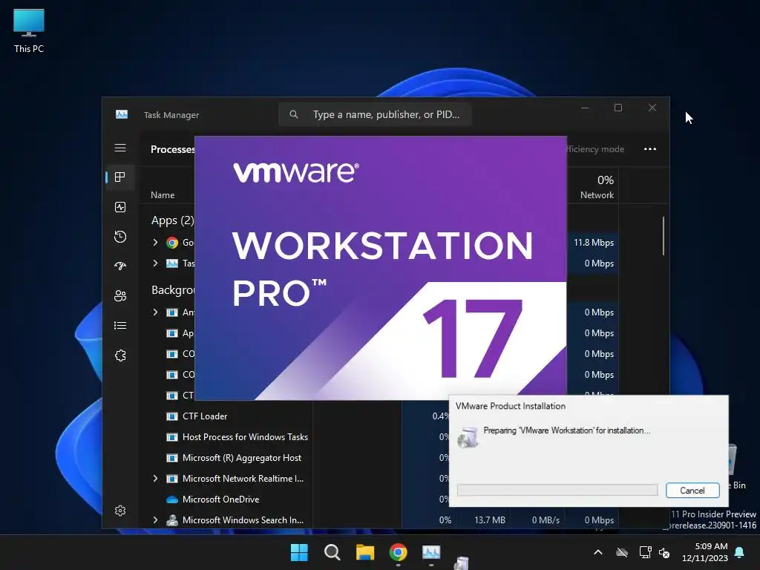Open File Explorer from the taskbar
Viewport: 760px width, 570px height.
pyautogui.click(x=365, y=552)
